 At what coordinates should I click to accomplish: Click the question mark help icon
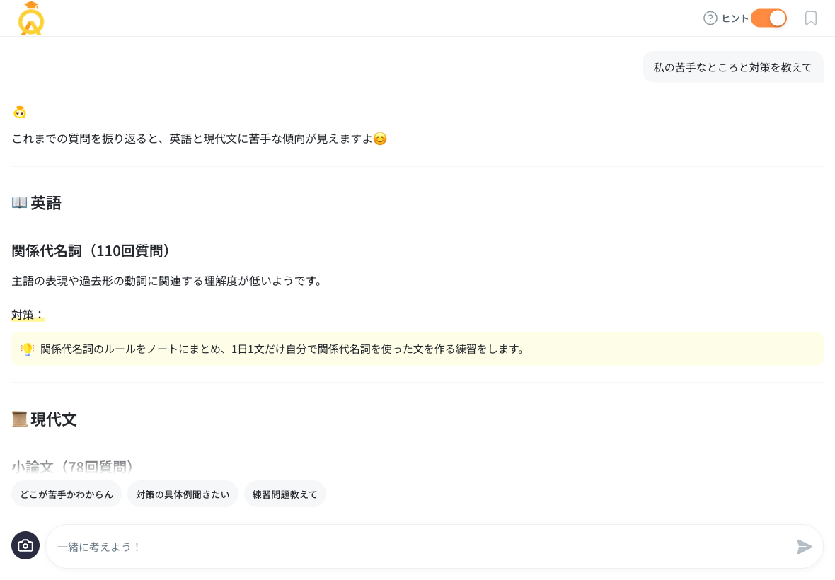710,18
